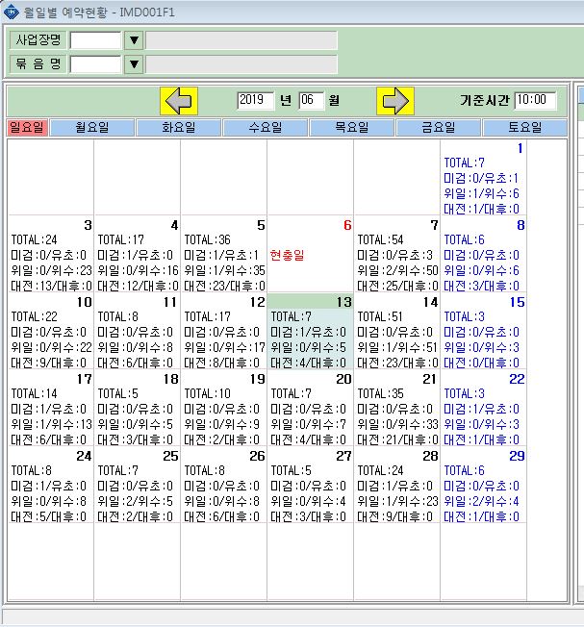Select the 토요일 column header
Viewport: 584px width, 627px height.
click(x=524, y=128)
